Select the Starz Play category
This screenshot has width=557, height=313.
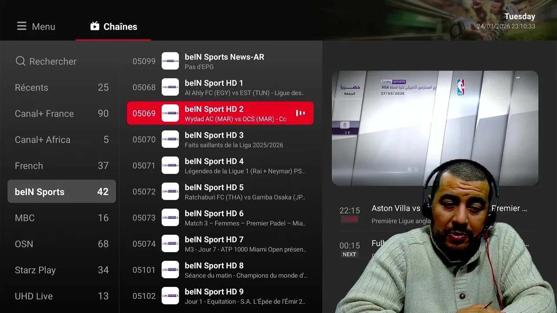[62, 270]
